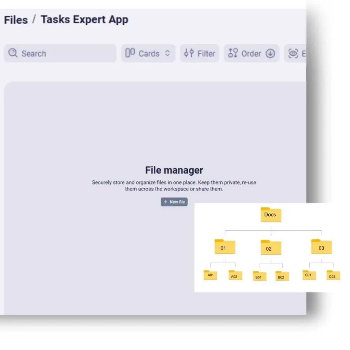Click the New file button
This screenshot has width=350, height=350.
(x=174, y=202)
